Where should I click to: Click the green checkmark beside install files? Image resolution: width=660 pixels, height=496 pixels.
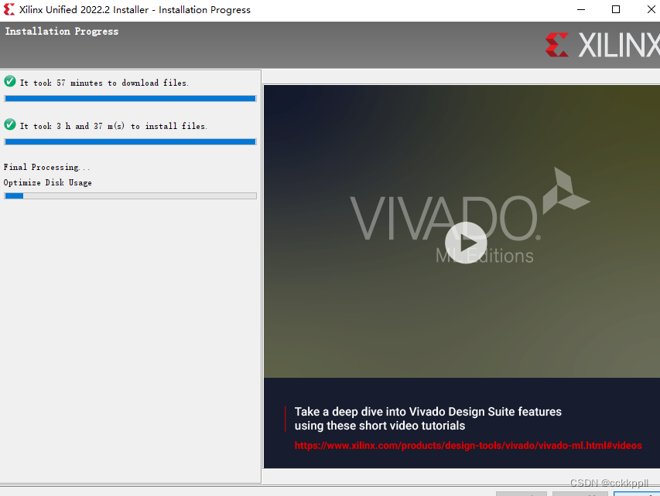(10, 124)
